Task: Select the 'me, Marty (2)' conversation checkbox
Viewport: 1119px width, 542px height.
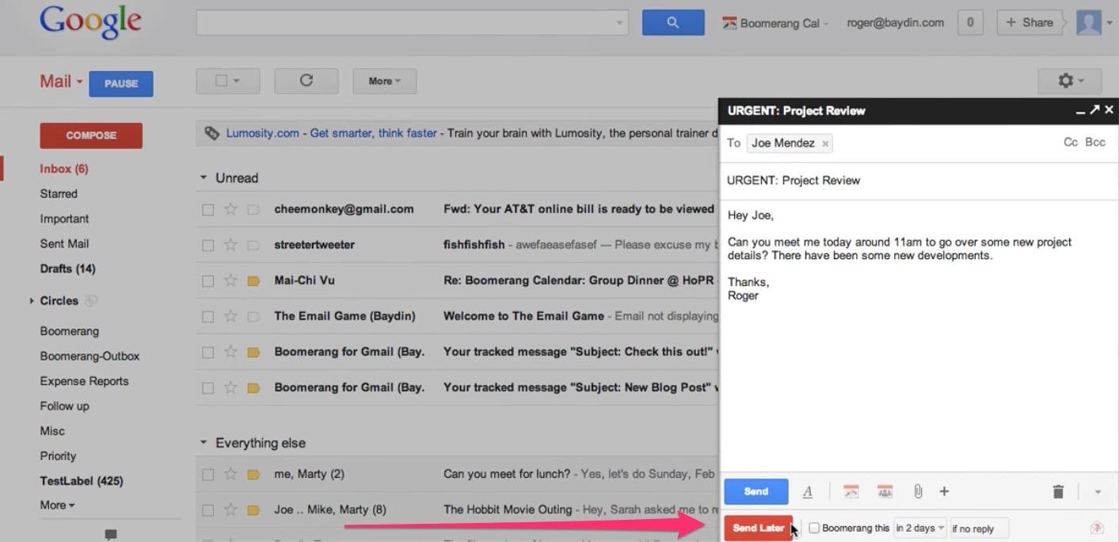Action: (x=207, y=475)
